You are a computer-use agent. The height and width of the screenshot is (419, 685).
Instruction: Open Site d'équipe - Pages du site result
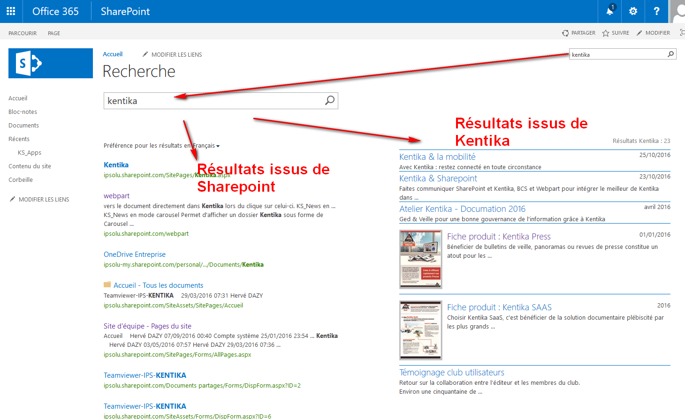coord(147,326)
